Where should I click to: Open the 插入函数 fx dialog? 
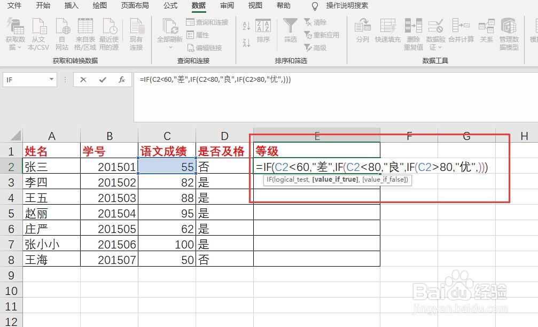click(122, 80)
